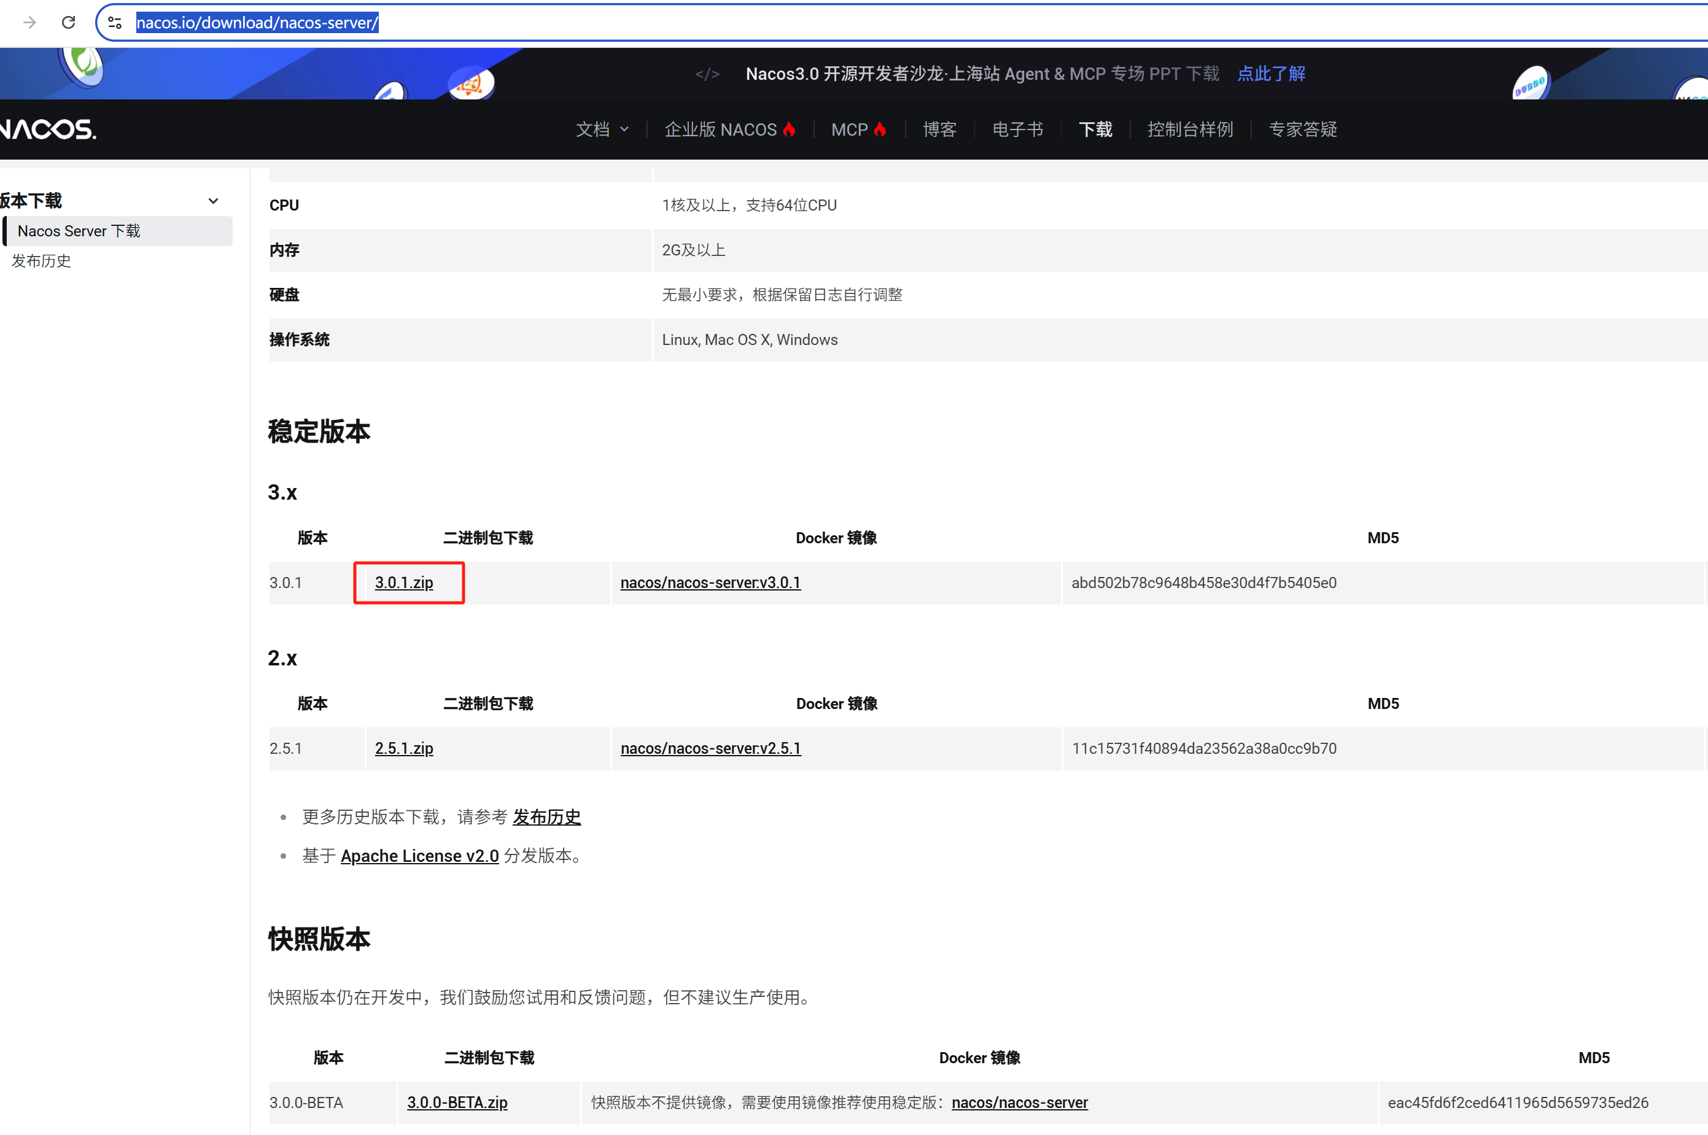The height and width of the screenshot is (1135, 1708).
Task: Click the flame icon beside 企业版 NACOS
Action: pos(789,130)
